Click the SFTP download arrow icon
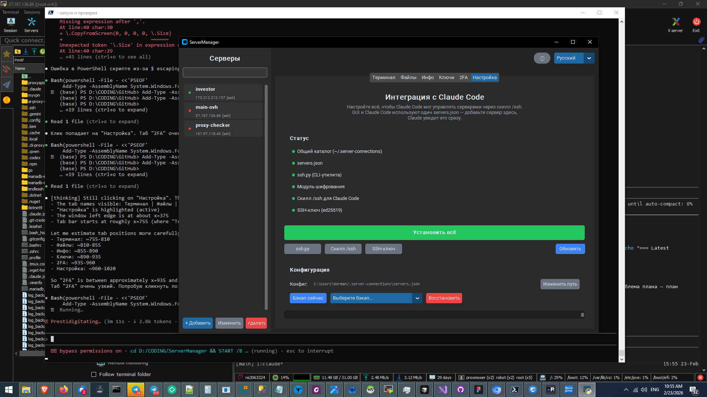 tap(26, 51)
